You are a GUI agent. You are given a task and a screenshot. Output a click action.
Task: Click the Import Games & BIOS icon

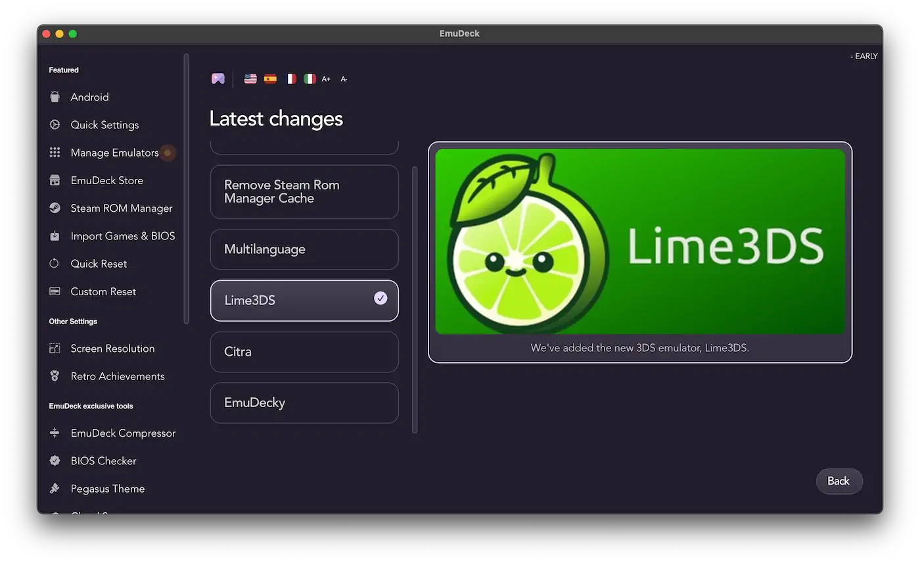pyautogui.click(x=55, y=235)
